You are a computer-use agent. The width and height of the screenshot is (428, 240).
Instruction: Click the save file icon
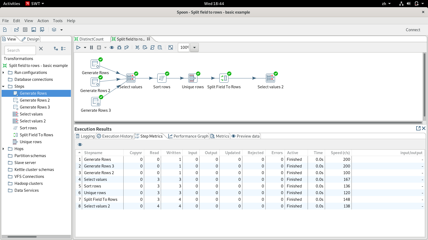pyautogui.click(x=34, y=30)
